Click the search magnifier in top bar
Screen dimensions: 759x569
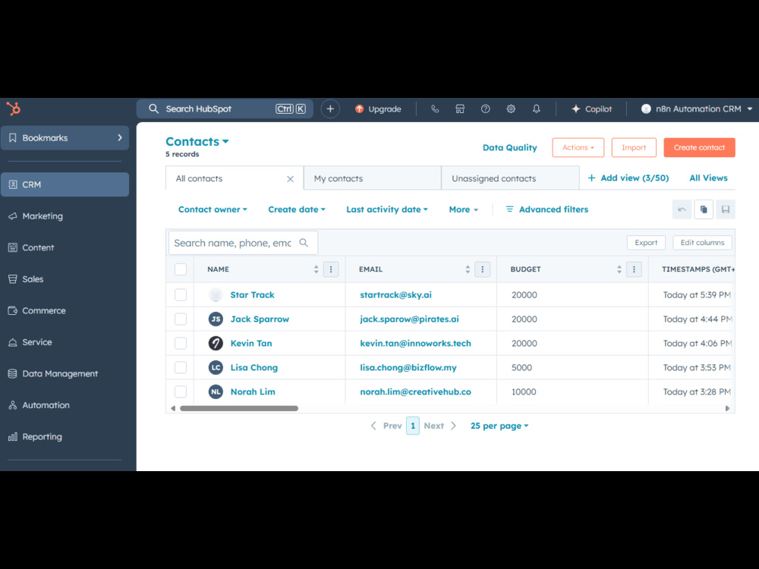153,108
